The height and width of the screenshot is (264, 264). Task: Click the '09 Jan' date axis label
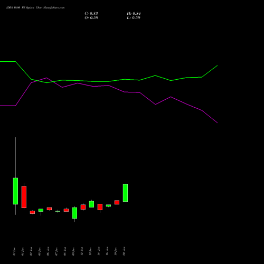[73, 251]
